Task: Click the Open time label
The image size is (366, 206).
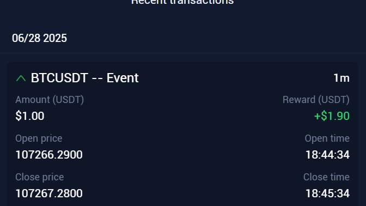Action: point(327,138)
